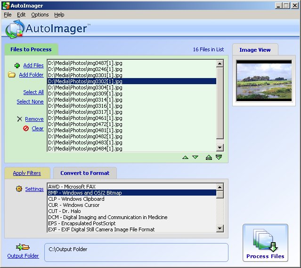
Task: Move selected file to top of list
Action: [209, 158]
